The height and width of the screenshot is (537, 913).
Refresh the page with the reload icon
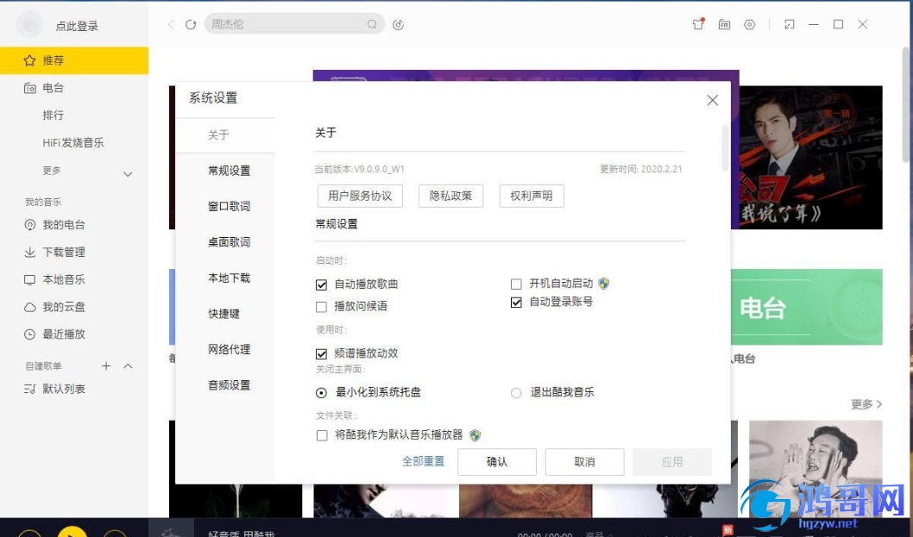(191, 24)
